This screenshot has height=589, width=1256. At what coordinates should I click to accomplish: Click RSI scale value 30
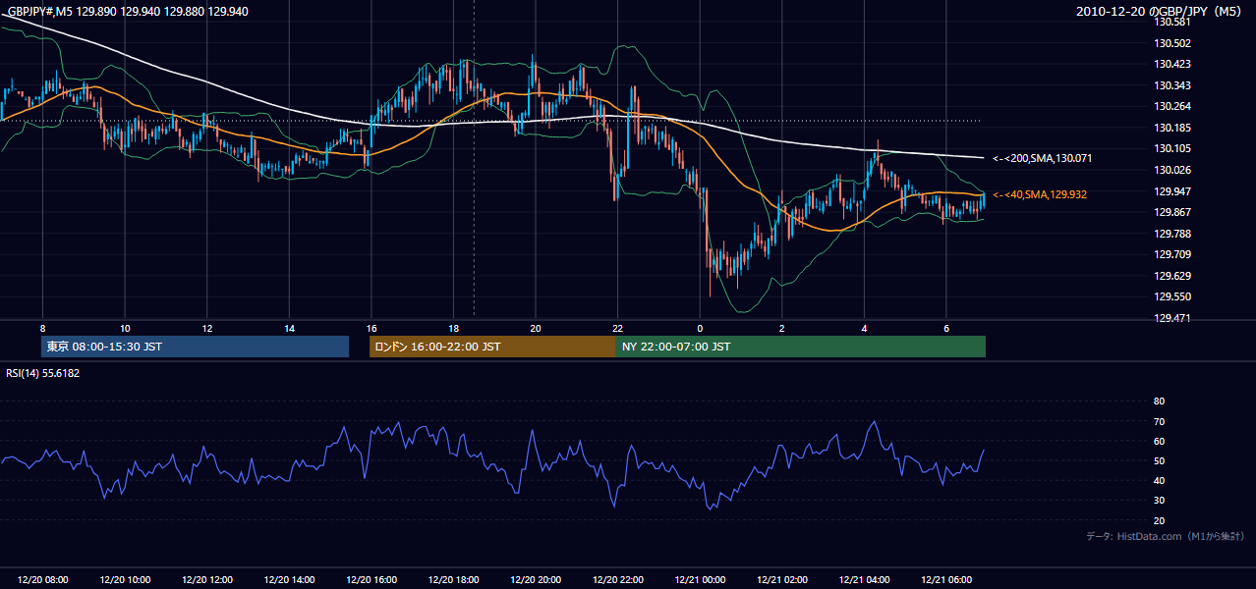point(1159,501)
